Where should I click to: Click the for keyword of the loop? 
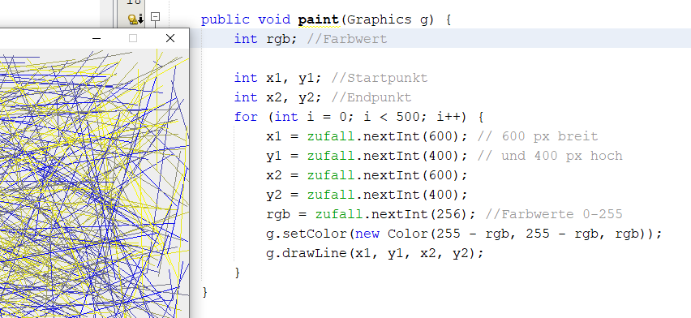click(x=246, y=117)
